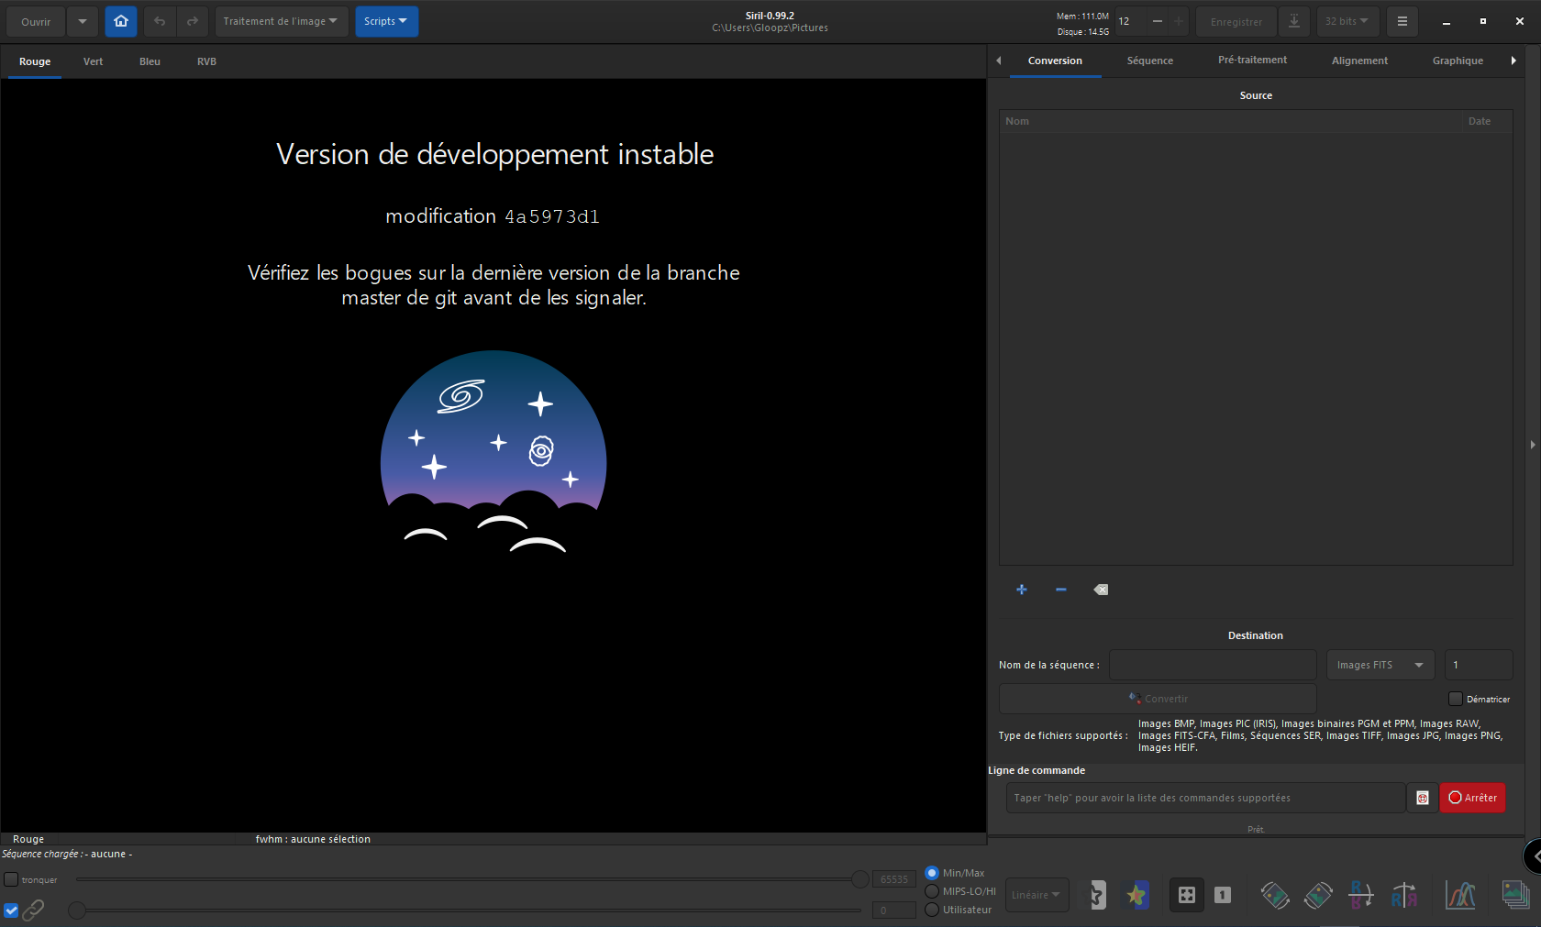Open the histogram curves tool
1541x927 pixels.
1459,895
